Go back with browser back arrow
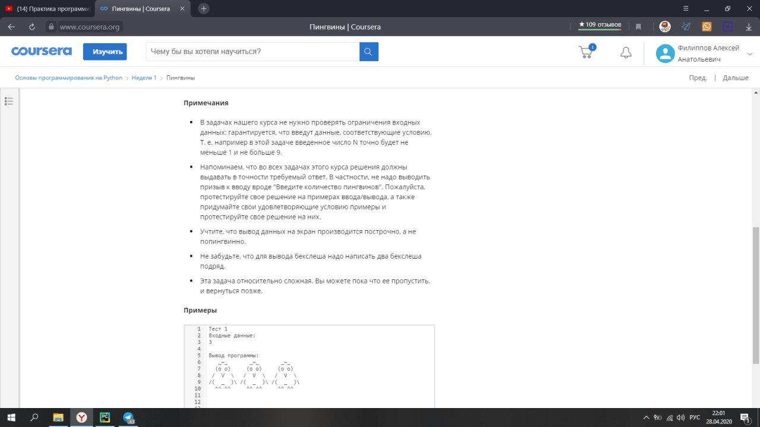The width and height of the screenshot is (760, 427). (x=11, y=27)
